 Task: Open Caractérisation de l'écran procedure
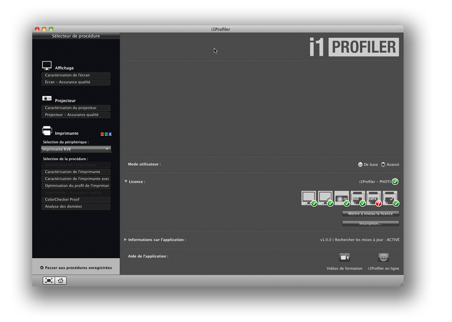(76, 75)
